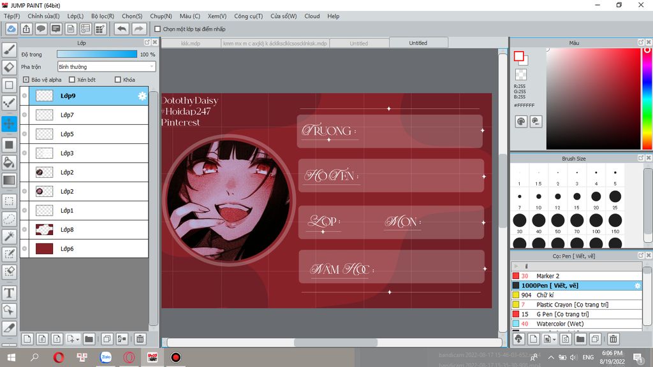Image resolution: width=653 pixels, height=367 pixels.
Task: Switch to the kkk.mdp tab
Action: tap(190, 43)
